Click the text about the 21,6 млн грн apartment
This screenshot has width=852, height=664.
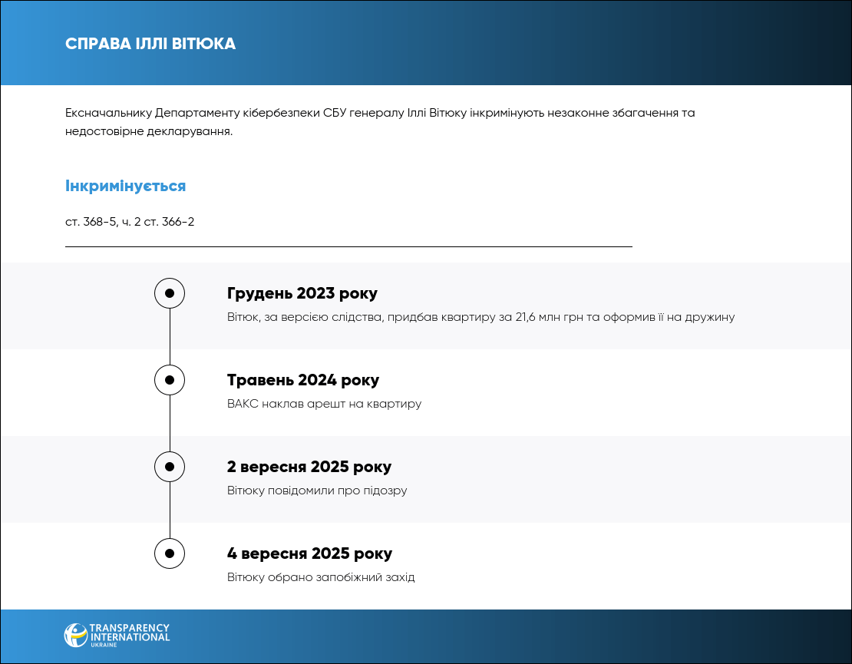click(480, 317)
